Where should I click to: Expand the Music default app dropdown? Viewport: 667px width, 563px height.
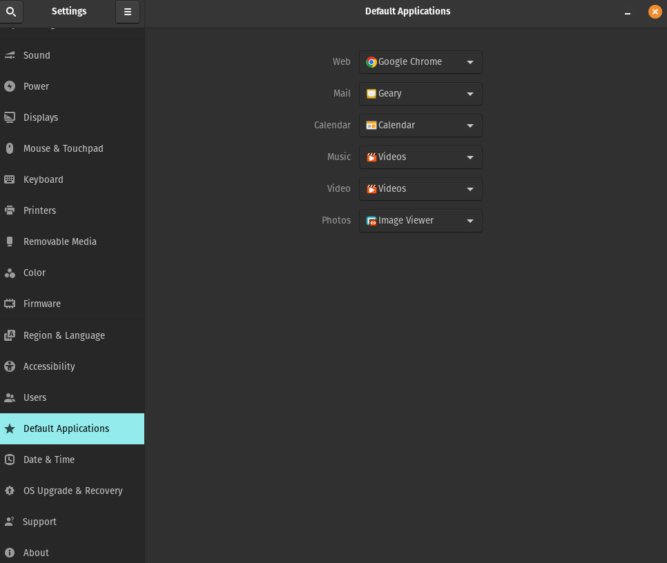(420, 157)
